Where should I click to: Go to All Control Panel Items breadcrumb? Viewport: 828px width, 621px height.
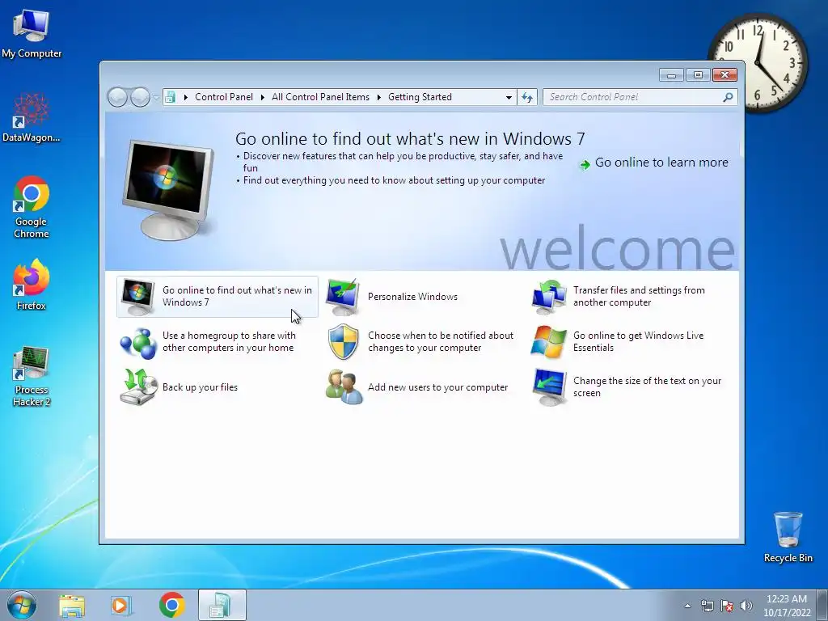[x=320, y=97]
